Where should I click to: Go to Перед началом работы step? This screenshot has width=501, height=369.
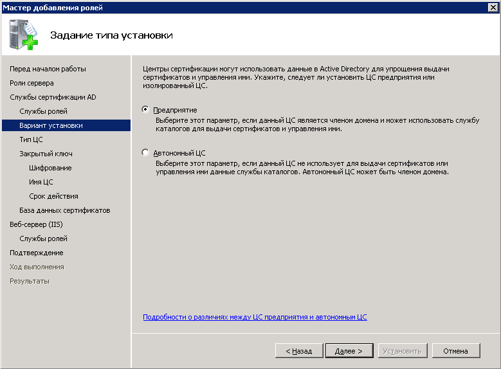click(x=48, y=69)
